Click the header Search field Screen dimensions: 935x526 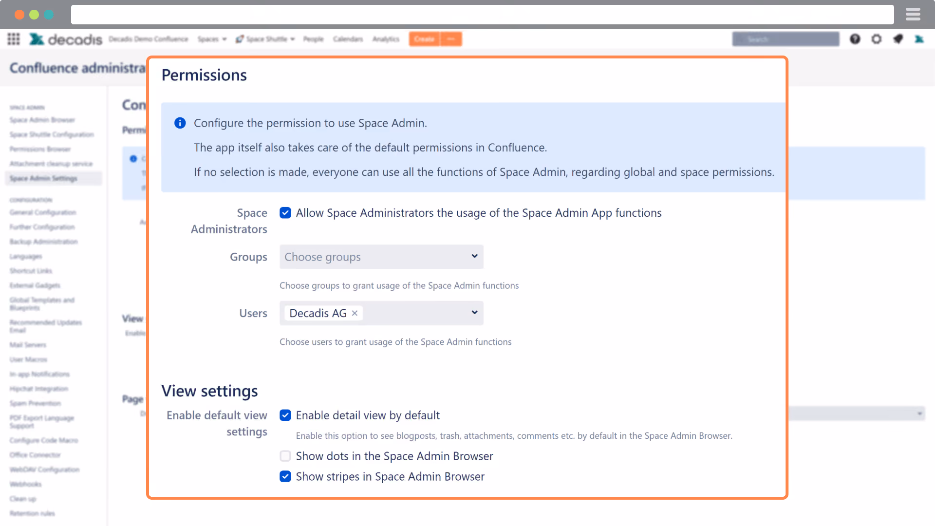785,39
